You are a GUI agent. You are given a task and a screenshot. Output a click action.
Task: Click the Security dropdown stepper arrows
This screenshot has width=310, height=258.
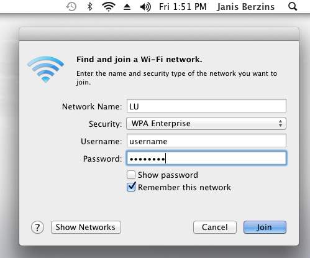click(x=280, y=124)
